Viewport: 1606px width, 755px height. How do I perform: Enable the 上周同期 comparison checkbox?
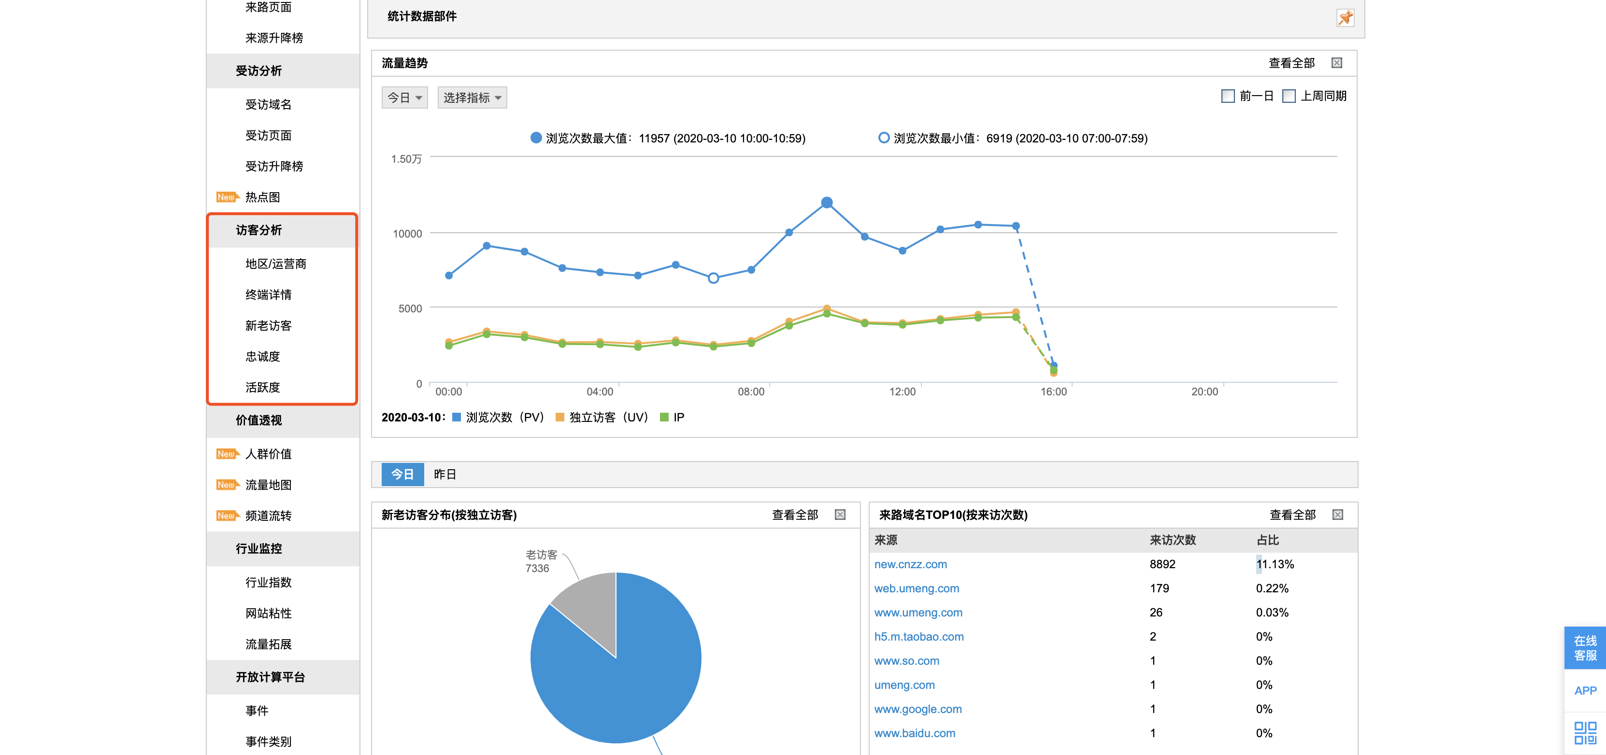pyautogui.click(x=1289, y=96)
